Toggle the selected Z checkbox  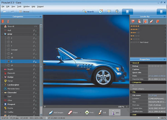(x=9, y=61)
